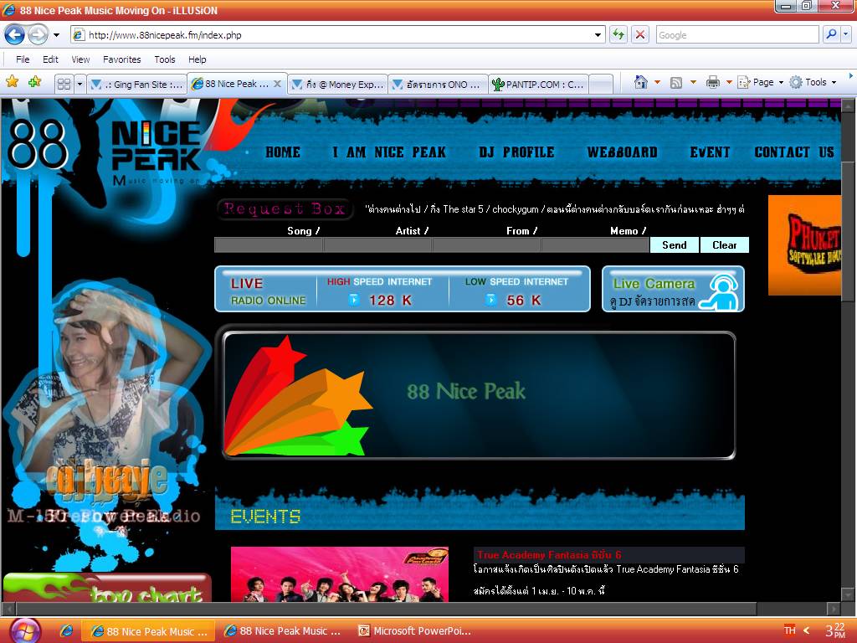Open True Academy Fantasia event image
The width and height of the screenshot is (857, 643).
340,574
